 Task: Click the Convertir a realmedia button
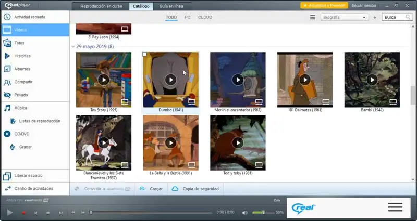coord(102,189)
